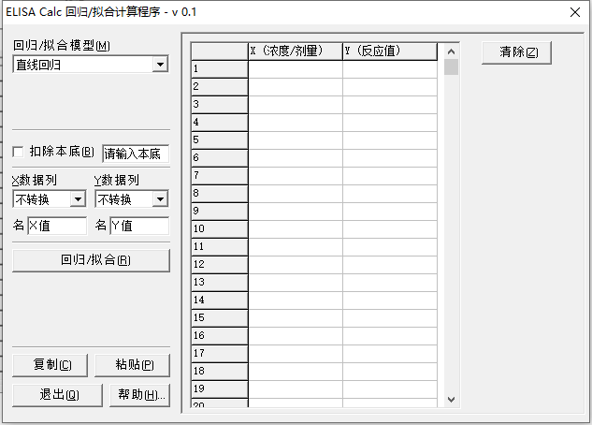592x425 pixels.
Task: Click the X cell in row 1
Action: tap(296, 69)
